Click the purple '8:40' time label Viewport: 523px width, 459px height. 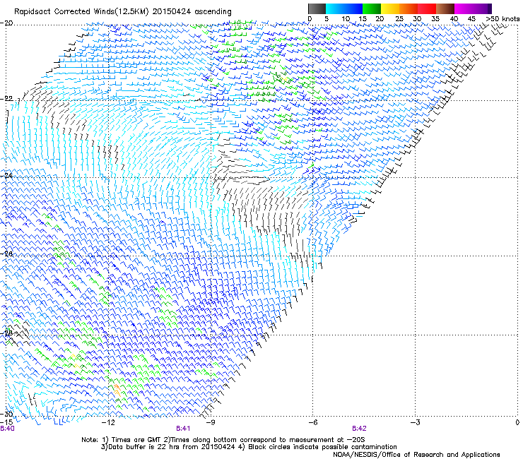pyautogui.click(x=7, y=429)
